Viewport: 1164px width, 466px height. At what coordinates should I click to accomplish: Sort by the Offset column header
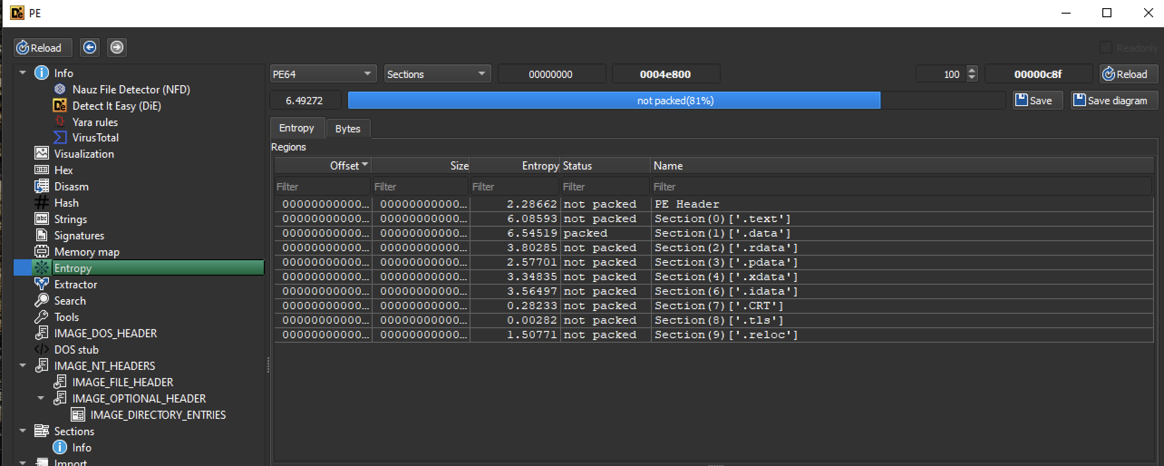pyautogui.click(x=323, y=165)
